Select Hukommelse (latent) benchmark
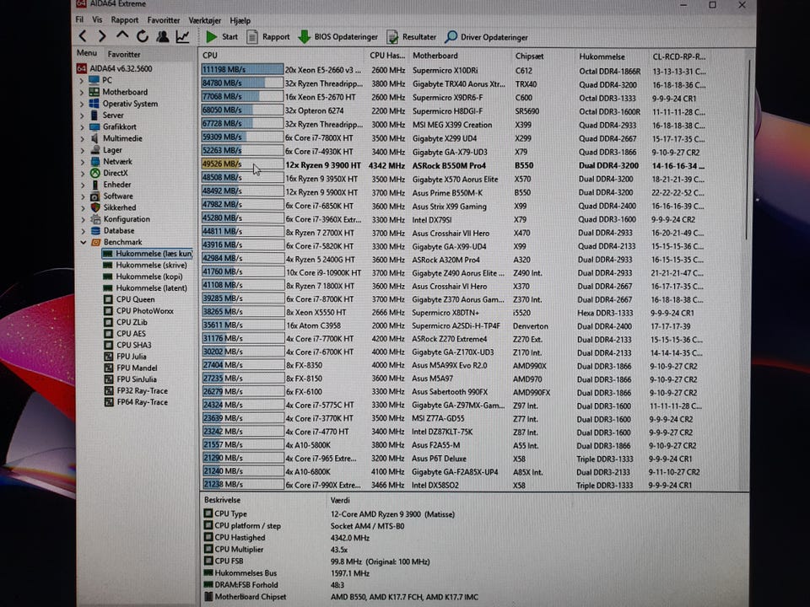 click(x=145, y=288)
